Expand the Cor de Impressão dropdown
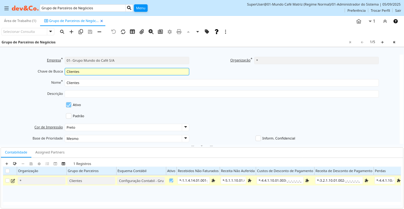The image size is (404, 209). pyautogui.click(x=185, y=127)
